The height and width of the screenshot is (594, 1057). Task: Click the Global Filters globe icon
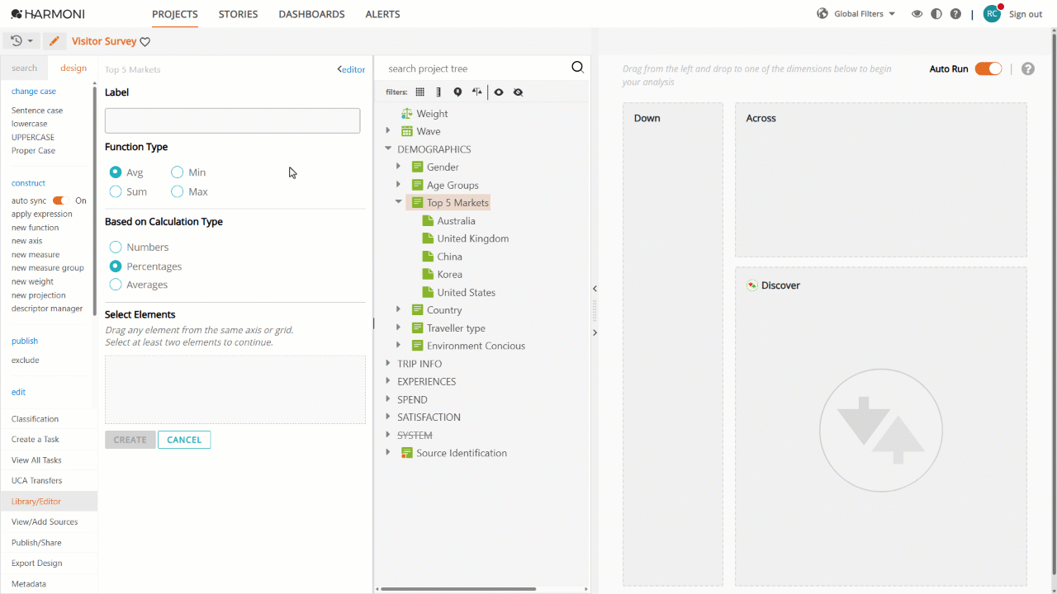coord(822,14)
